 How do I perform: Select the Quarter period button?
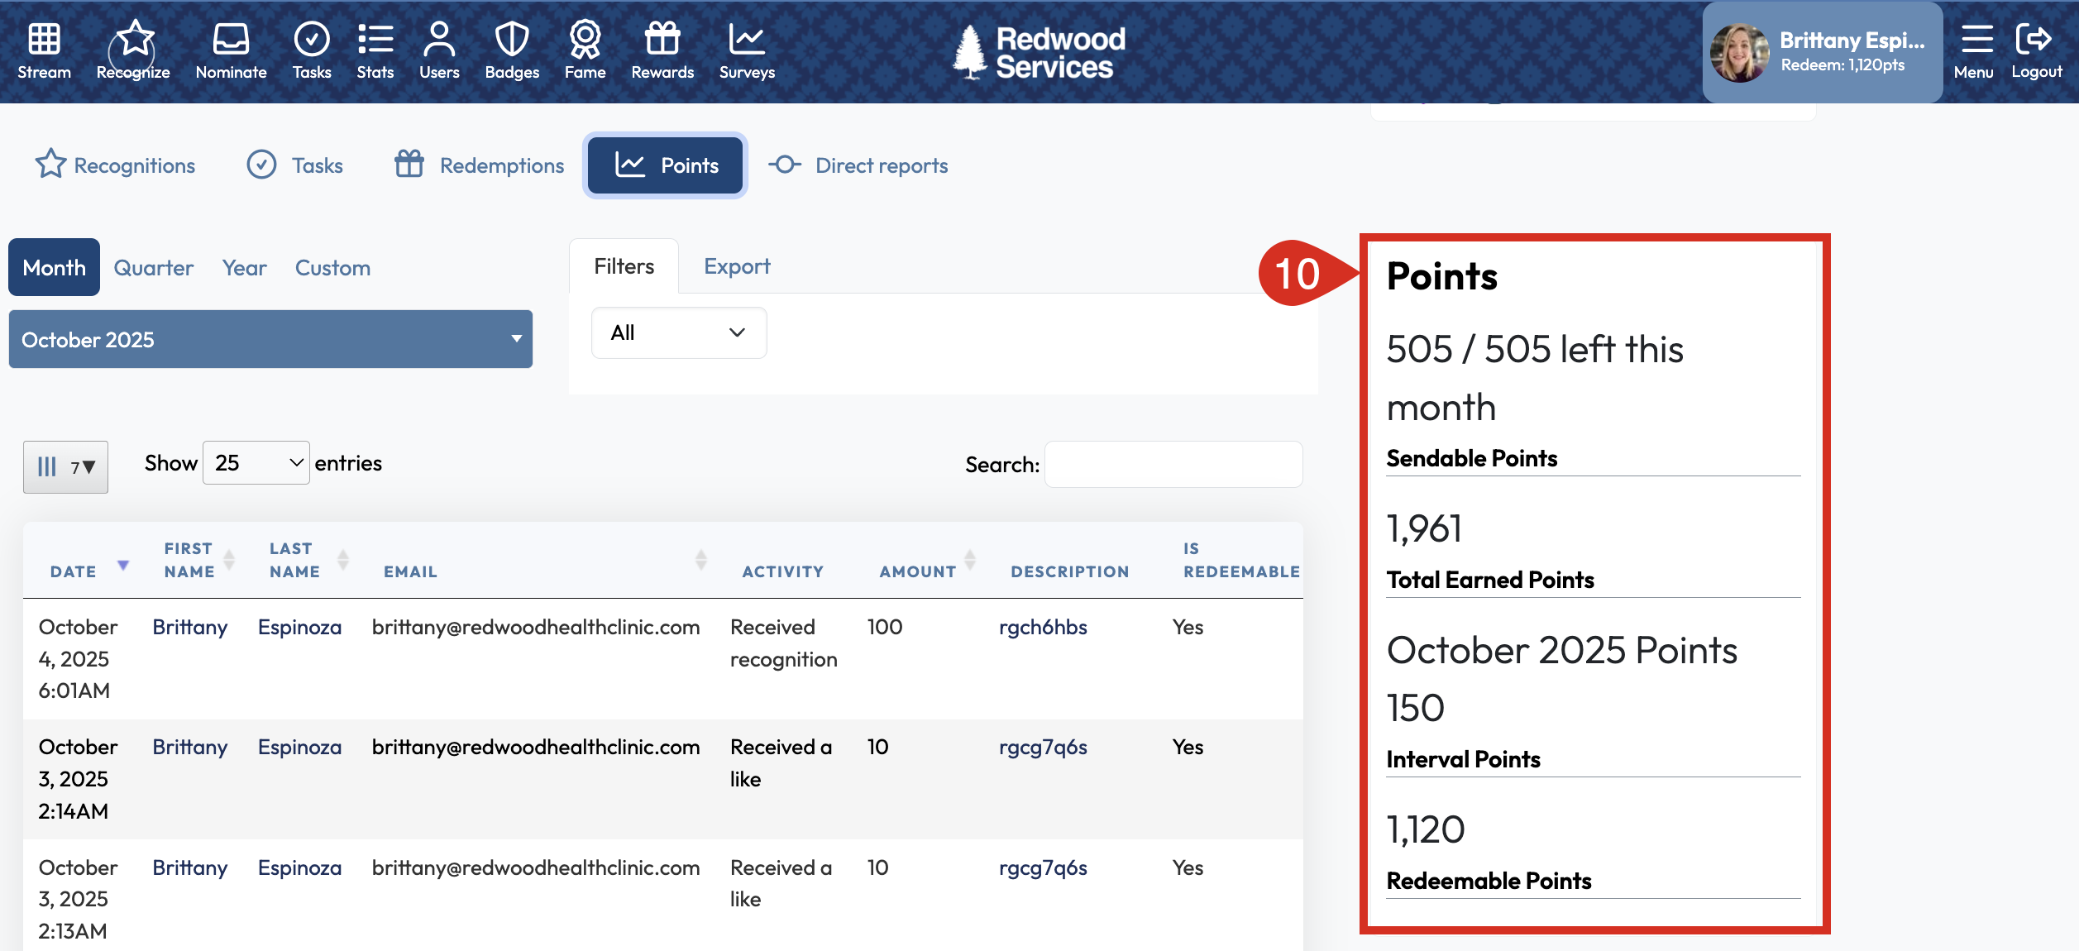tap(153, 268)
